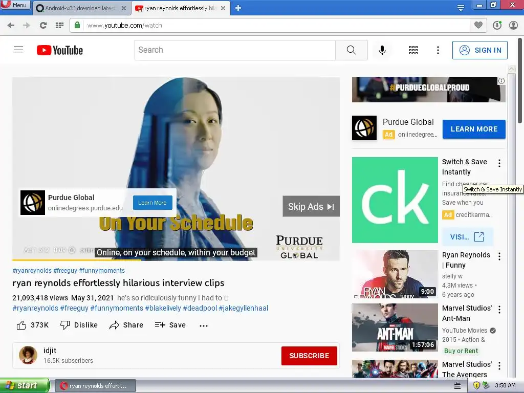Select Opera taskbar button ryan reynolds
Screen dimensions: 524x393
(95, 386)
